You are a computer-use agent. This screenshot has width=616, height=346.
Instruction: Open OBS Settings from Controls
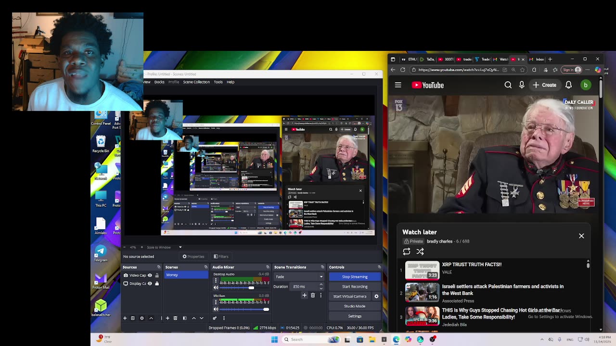[x=355, y=316]
